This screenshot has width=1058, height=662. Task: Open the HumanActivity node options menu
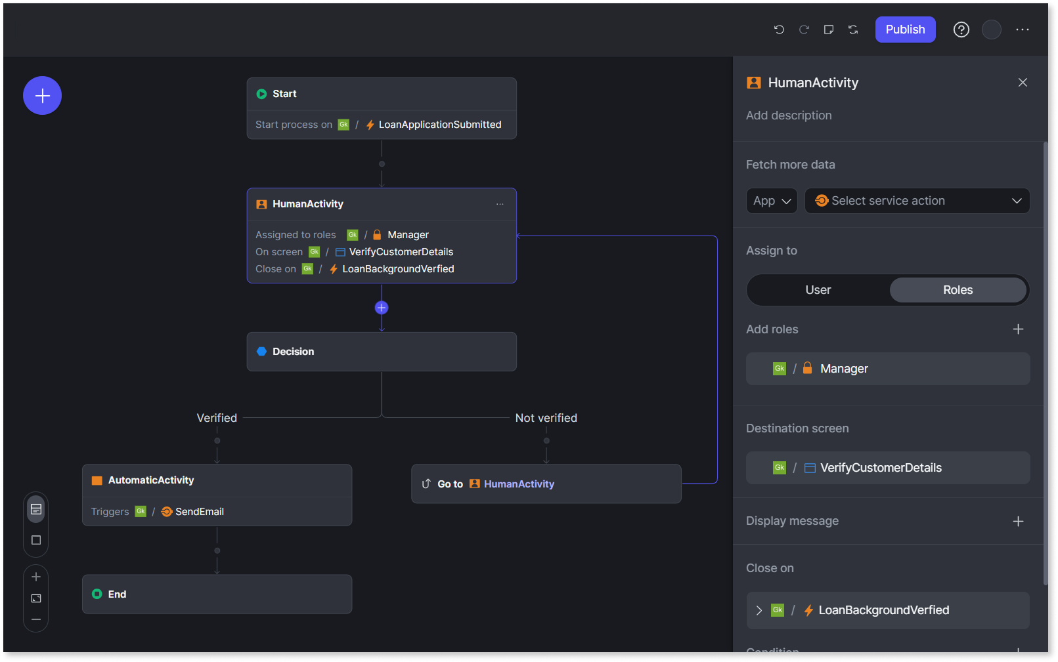pyautogui.click(x=500, y=204)
